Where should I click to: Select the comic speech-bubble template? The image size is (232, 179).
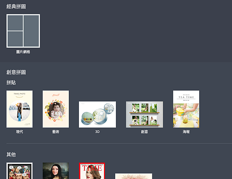click(x=20, y=171)
